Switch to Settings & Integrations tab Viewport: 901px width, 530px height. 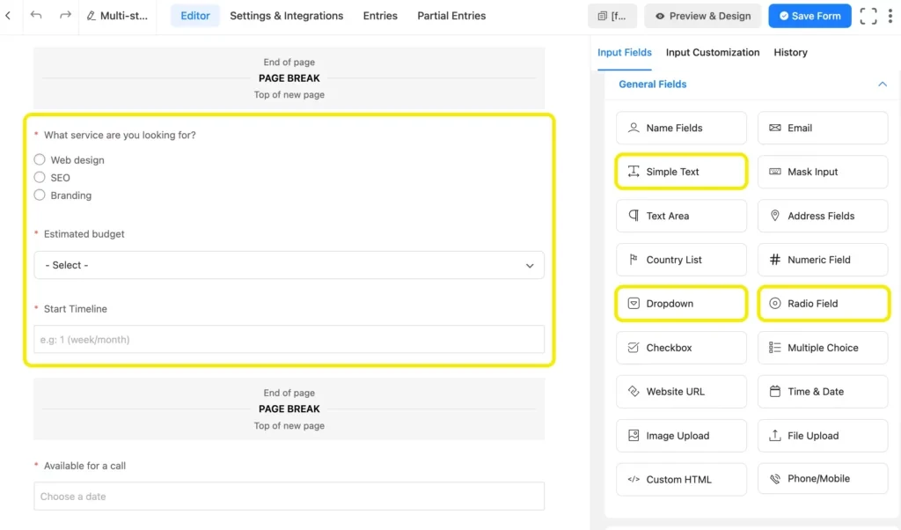coord(286,16)
